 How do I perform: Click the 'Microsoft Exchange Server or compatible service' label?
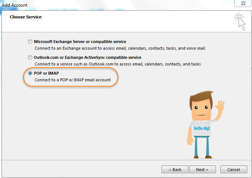pyautogui.click(x=80, y=42)
